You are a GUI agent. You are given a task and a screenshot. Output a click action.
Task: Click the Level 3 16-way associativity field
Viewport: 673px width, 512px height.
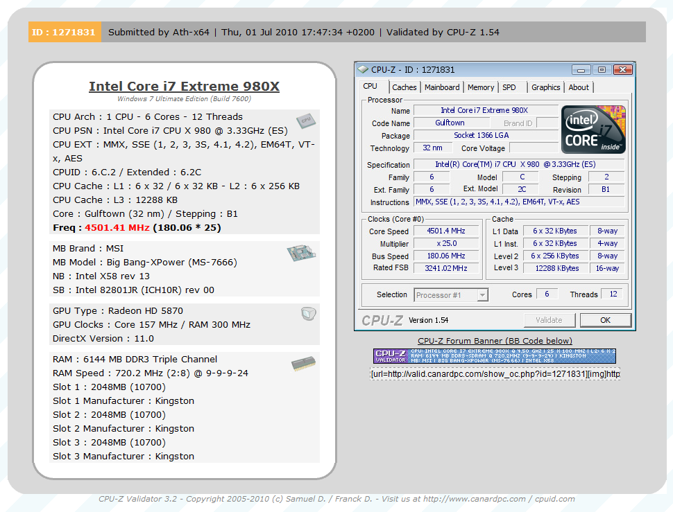(607, 268)
